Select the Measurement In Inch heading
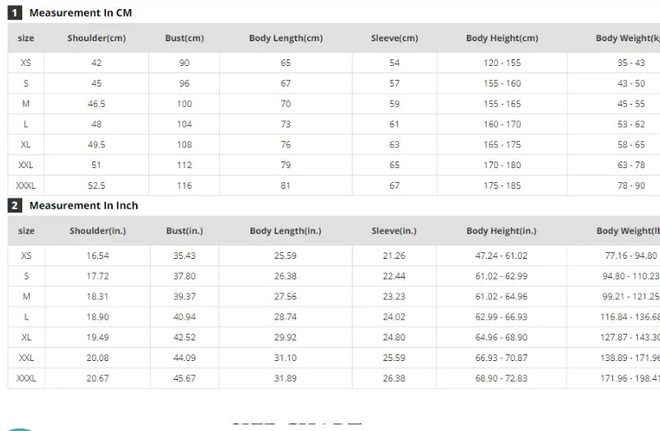 83,205
